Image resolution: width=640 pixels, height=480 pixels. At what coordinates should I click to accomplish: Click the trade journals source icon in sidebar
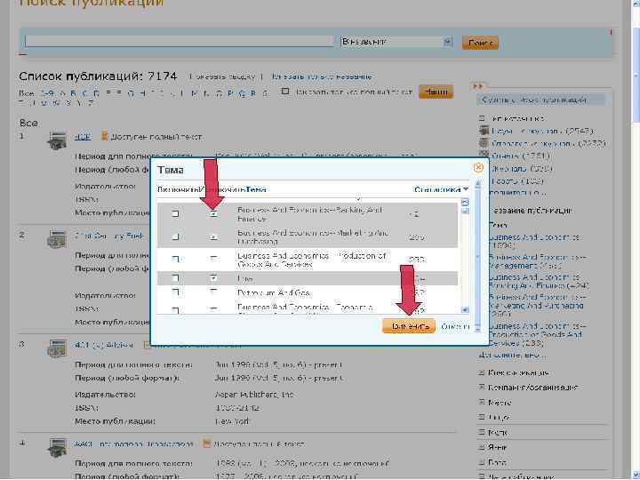pos(484,143)
